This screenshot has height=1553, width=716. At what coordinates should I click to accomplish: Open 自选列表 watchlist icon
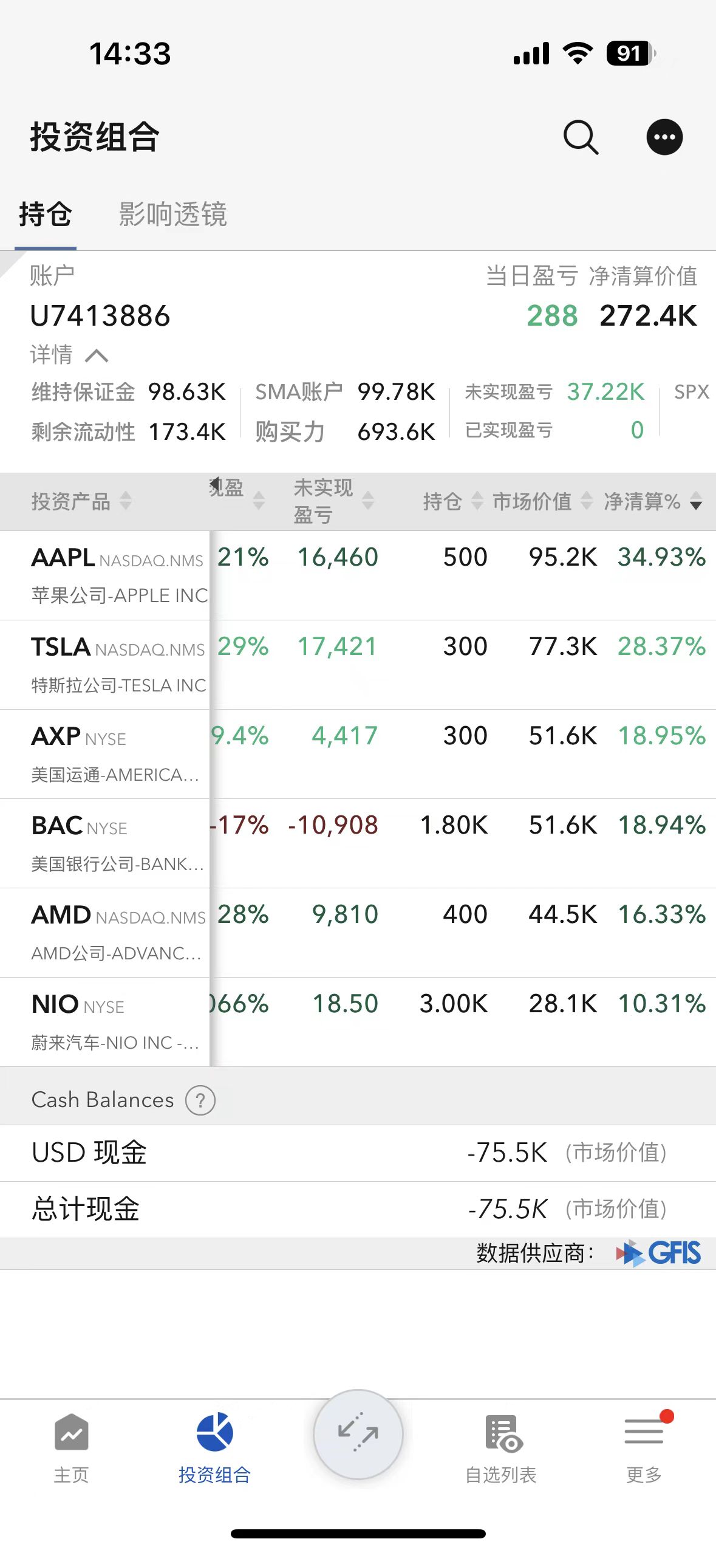point(503,1433)
